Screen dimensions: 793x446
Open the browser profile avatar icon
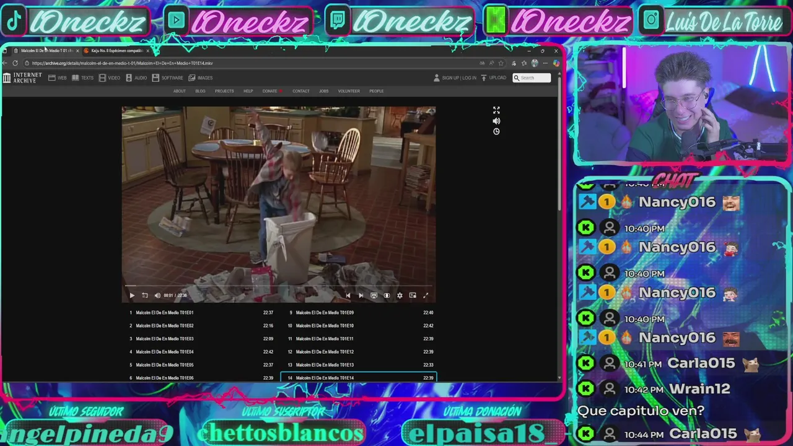click(x=535, y=63)
